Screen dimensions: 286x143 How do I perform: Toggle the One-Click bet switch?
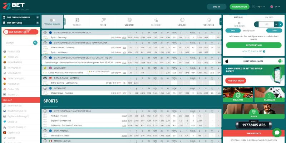(x=239, y=23)
